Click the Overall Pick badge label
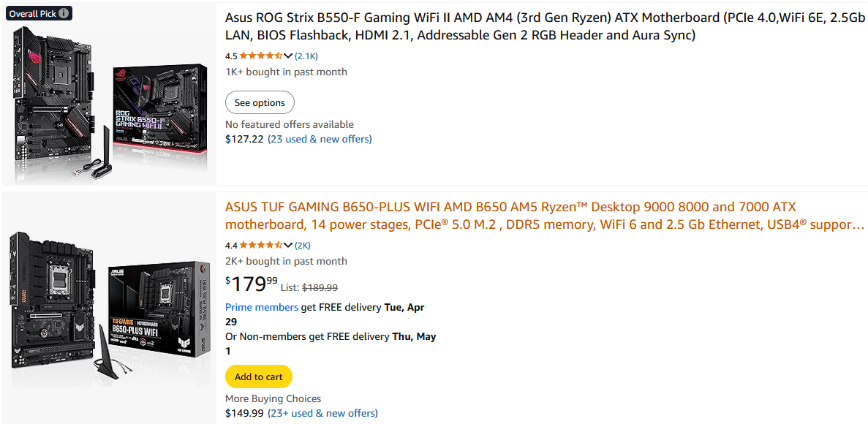The image size is (868, 424). 32,13
